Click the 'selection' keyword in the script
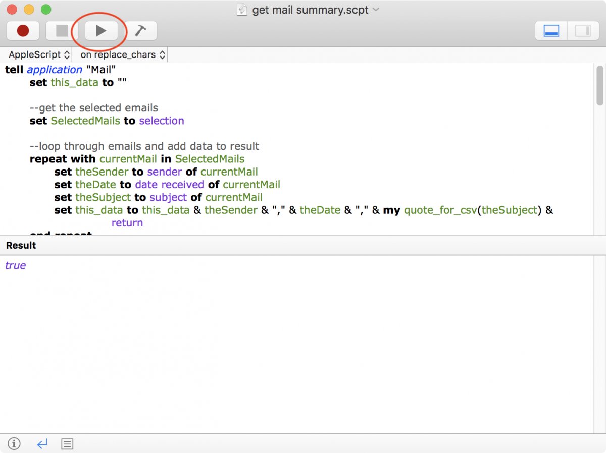Image resolution: width=606 pixels, height=453 pixels. pyautogui.click(x=162, y=121)
